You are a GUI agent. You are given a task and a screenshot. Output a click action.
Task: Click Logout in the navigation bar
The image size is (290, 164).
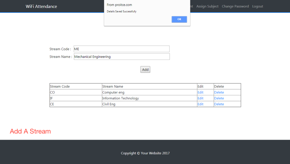(257, 6)
